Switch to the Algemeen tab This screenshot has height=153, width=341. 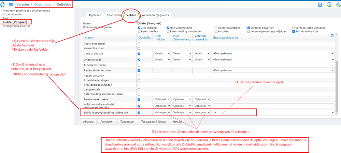(95, 15)
